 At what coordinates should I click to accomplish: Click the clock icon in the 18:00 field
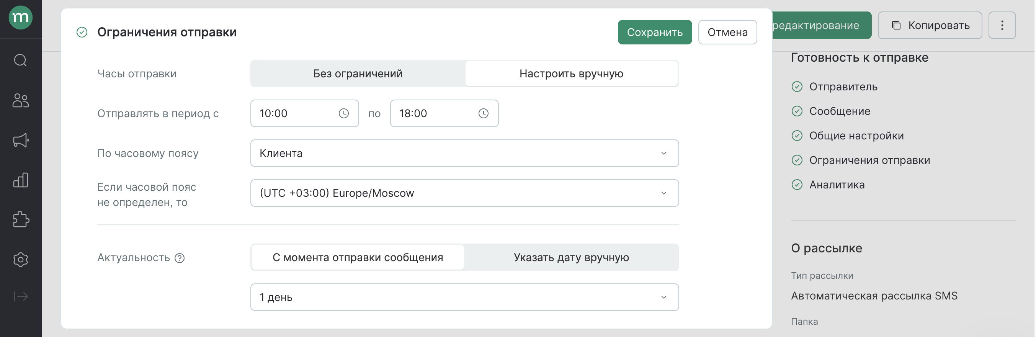[x=484, y=113]
